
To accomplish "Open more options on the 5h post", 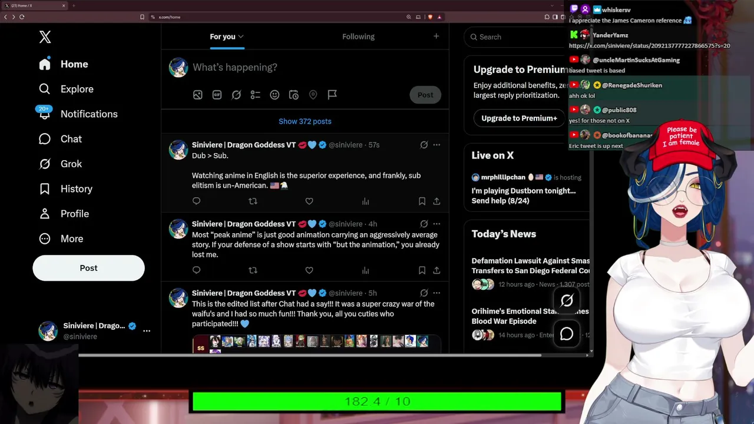I will [x=436, y=293].
